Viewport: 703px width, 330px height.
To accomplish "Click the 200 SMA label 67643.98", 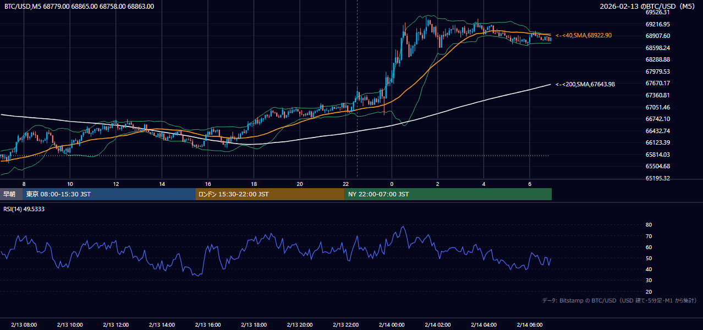I will (x=585, y=84).
